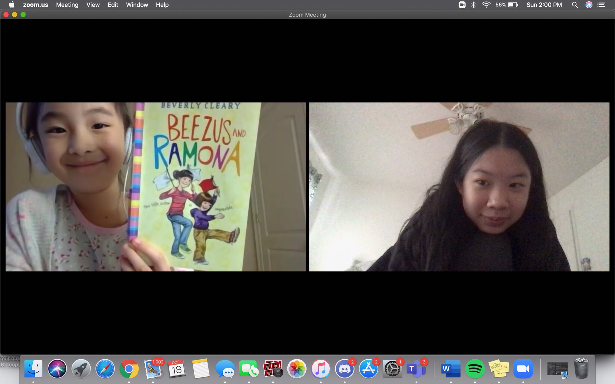Open Spotify from the Dock

pyautogui.click(x=475, y=369)
